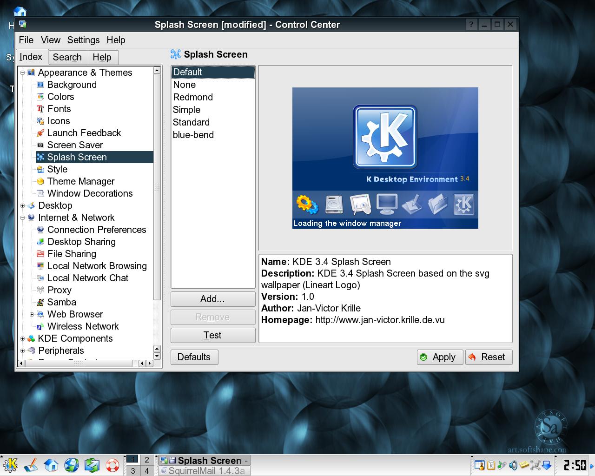Open the KDE K menu launcher
This screenshot has width=595, height=476.
pyautogui.click(x=10, y=464)
